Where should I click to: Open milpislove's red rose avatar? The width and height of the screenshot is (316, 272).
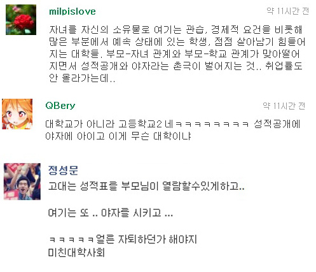click(x=21, y=20)
